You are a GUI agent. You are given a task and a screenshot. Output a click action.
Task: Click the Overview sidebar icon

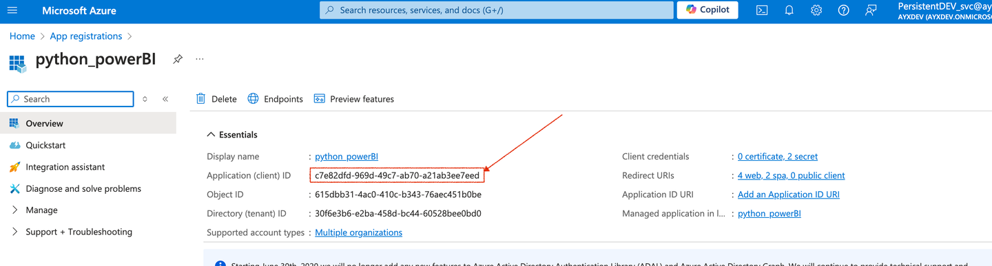[x=14, y=124]
